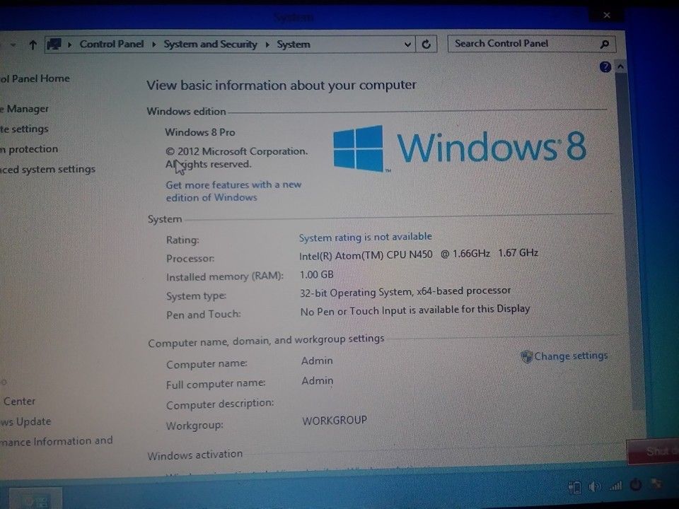Click the 2012 Microsoft Corporation copyright text
This screenshot has height=509, width=679.
coord(236,158)
